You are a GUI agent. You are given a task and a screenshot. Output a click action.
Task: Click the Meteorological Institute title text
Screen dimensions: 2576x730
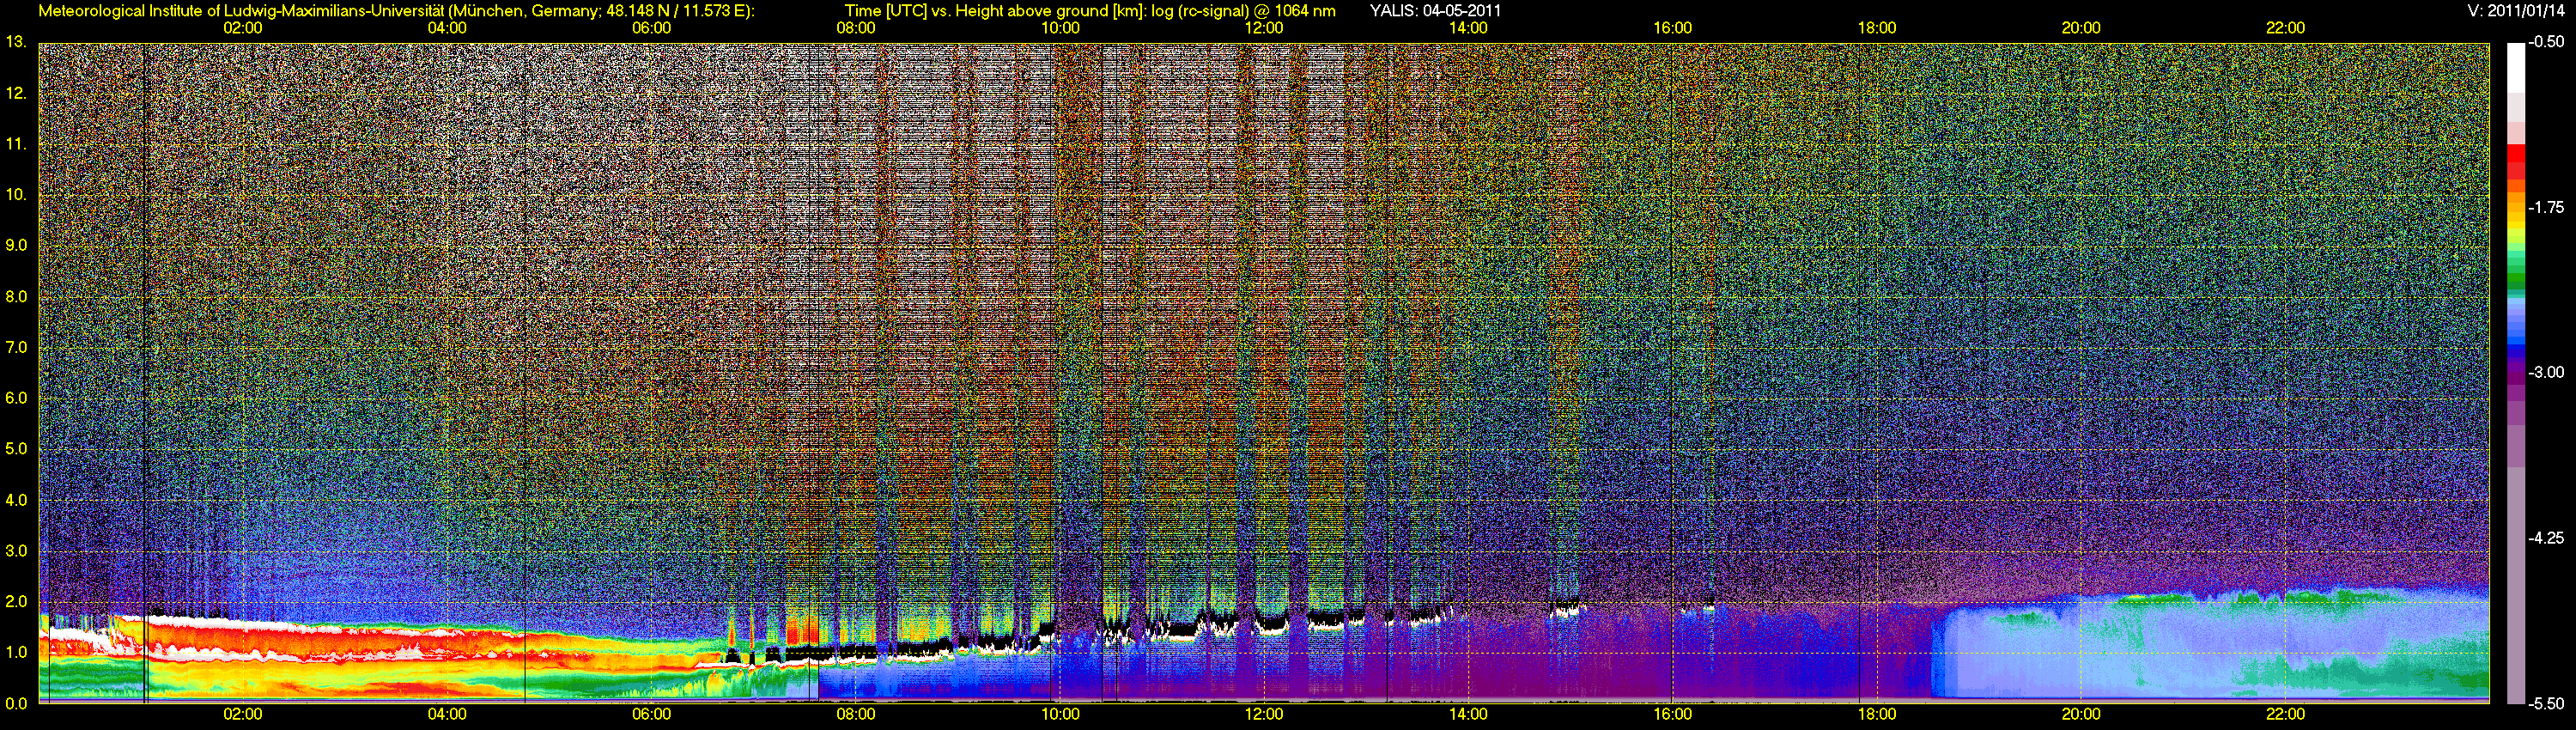coord(396,11)
